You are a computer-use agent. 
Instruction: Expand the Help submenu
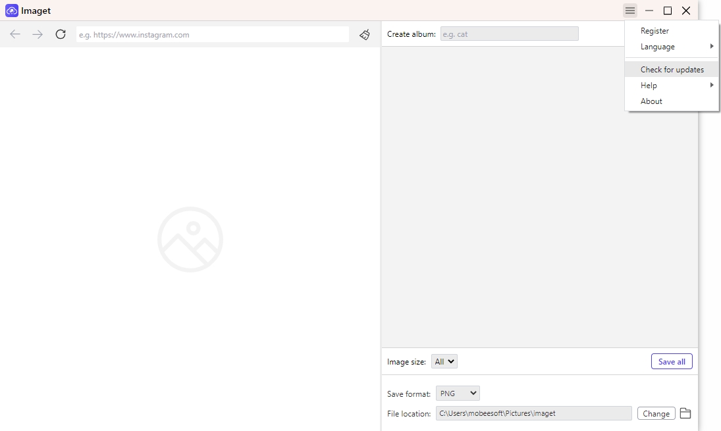672,86
